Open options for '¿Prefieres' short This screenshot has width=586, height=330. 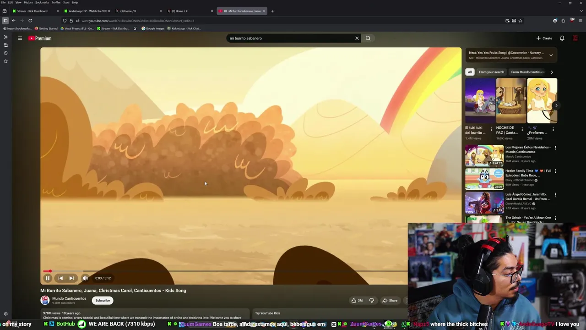point(553,130)
